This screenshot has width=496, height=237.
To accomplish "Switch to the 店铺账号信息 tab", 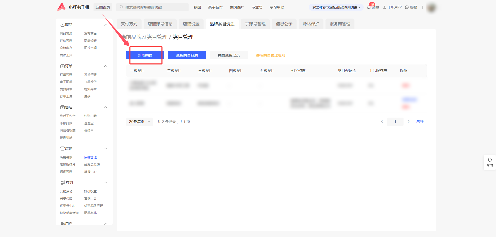I will click(x=160, y=24).
